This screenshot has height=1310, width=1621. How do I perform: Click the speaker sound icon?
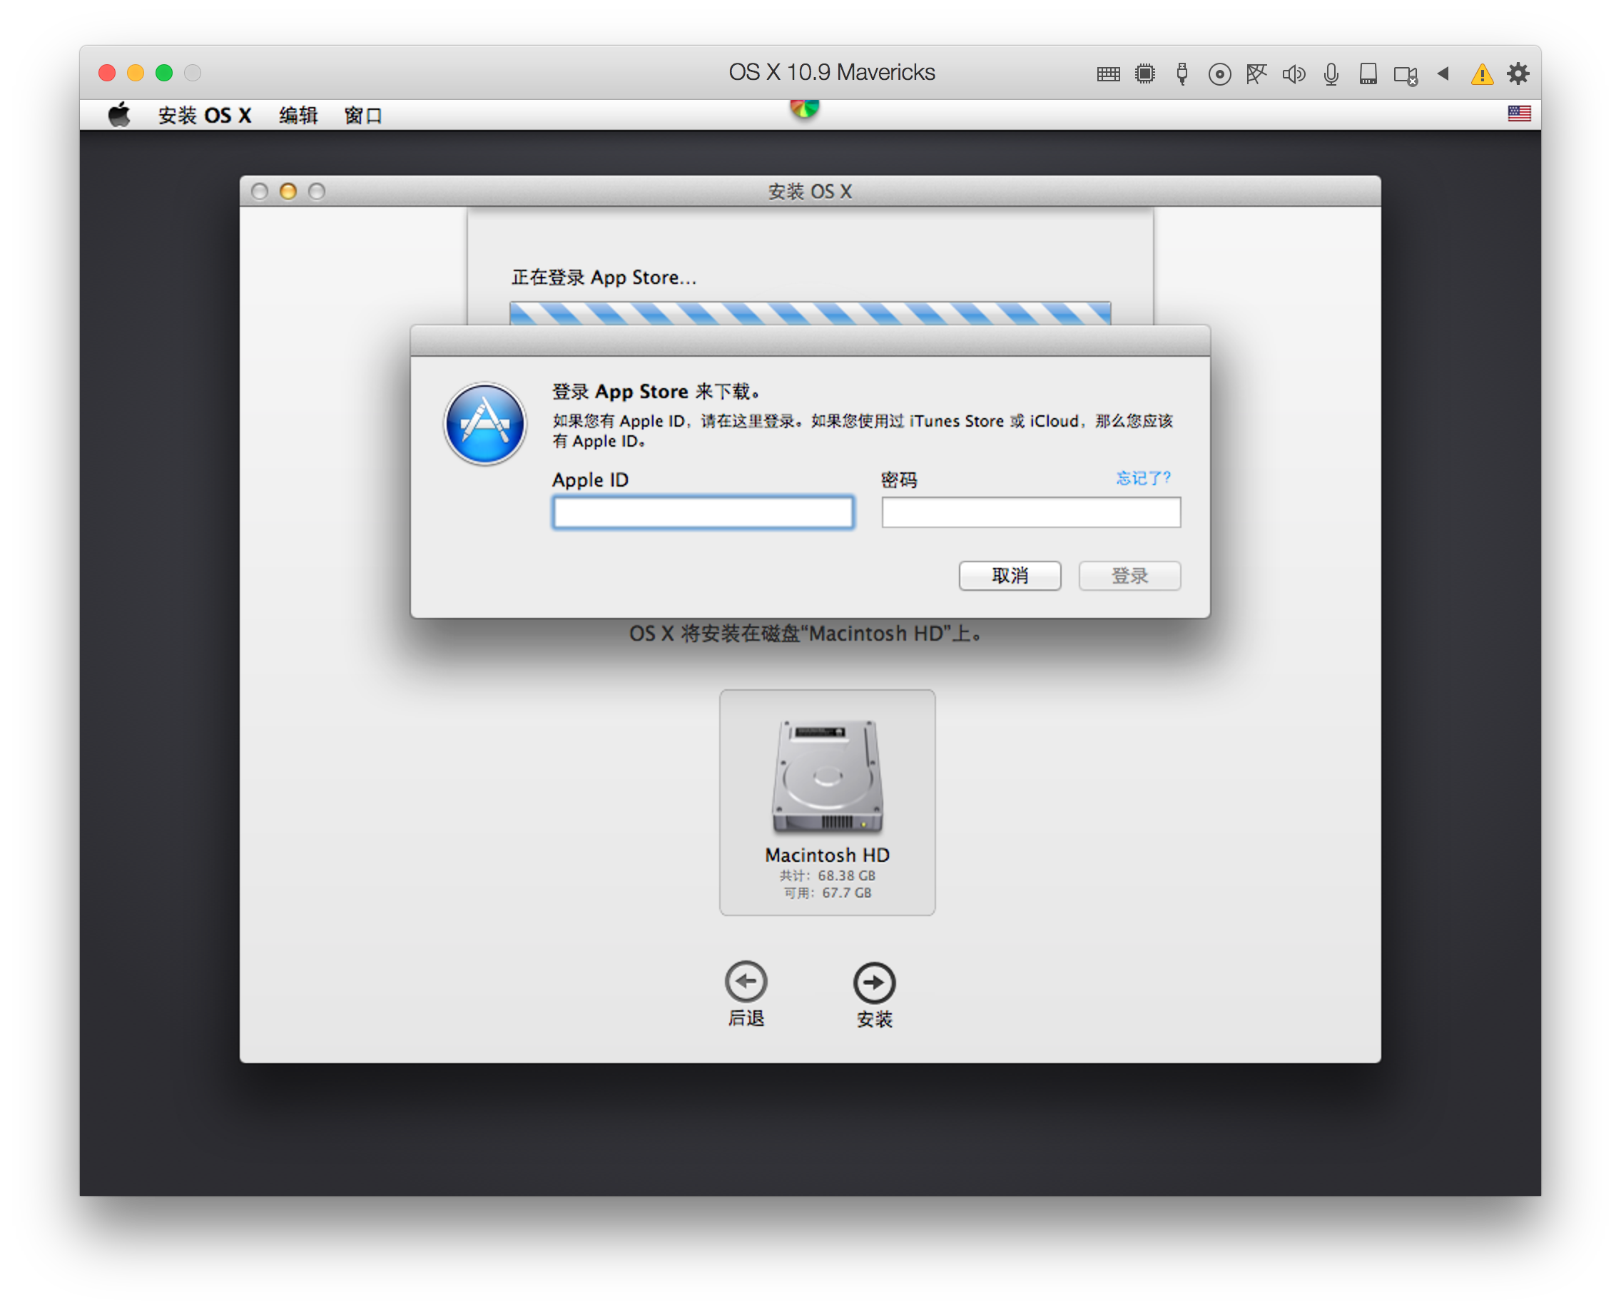1294,74
